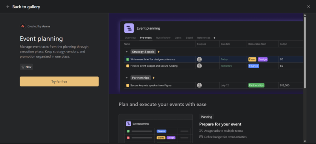Open task Write event brief for design conference
Image resolution: width=316 pixels, height=144 pixels.
coord(153,60)
